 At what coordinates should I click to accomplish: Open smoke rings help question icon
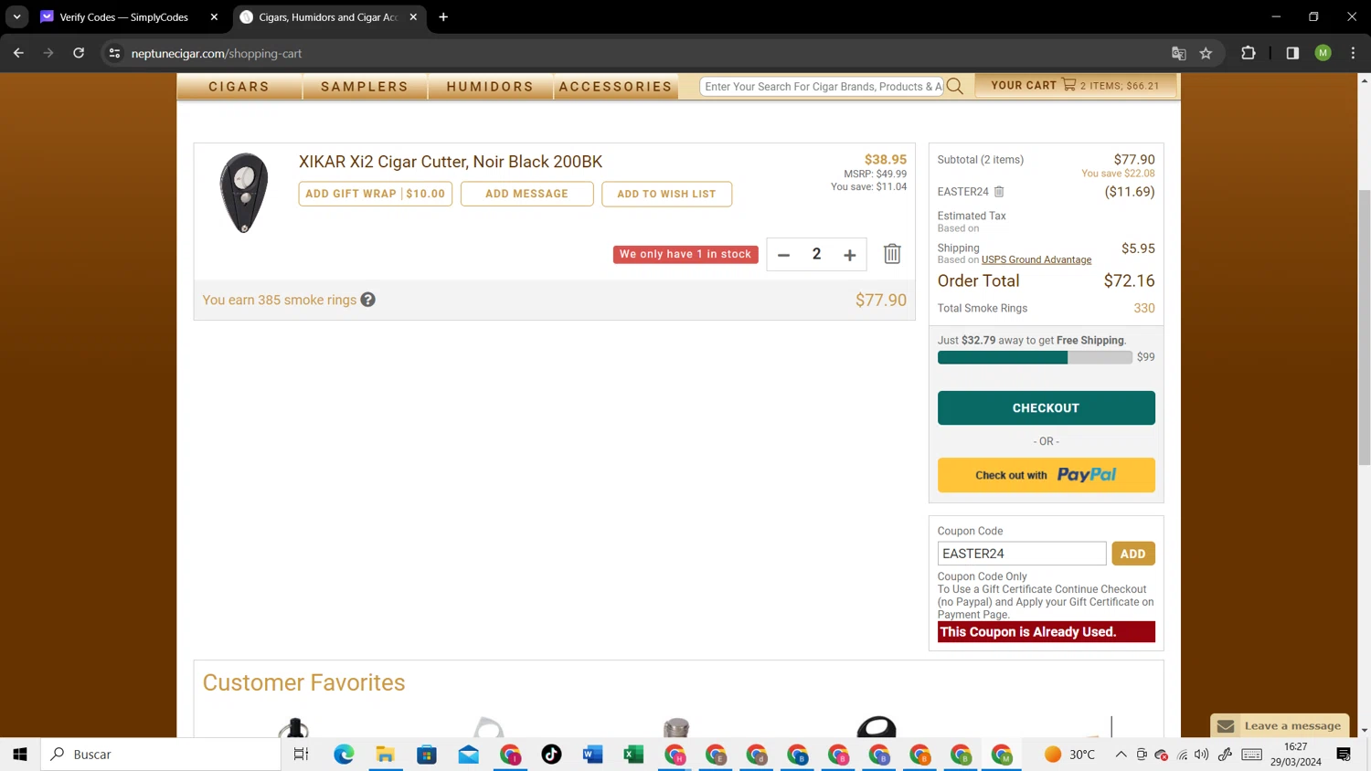367,300
